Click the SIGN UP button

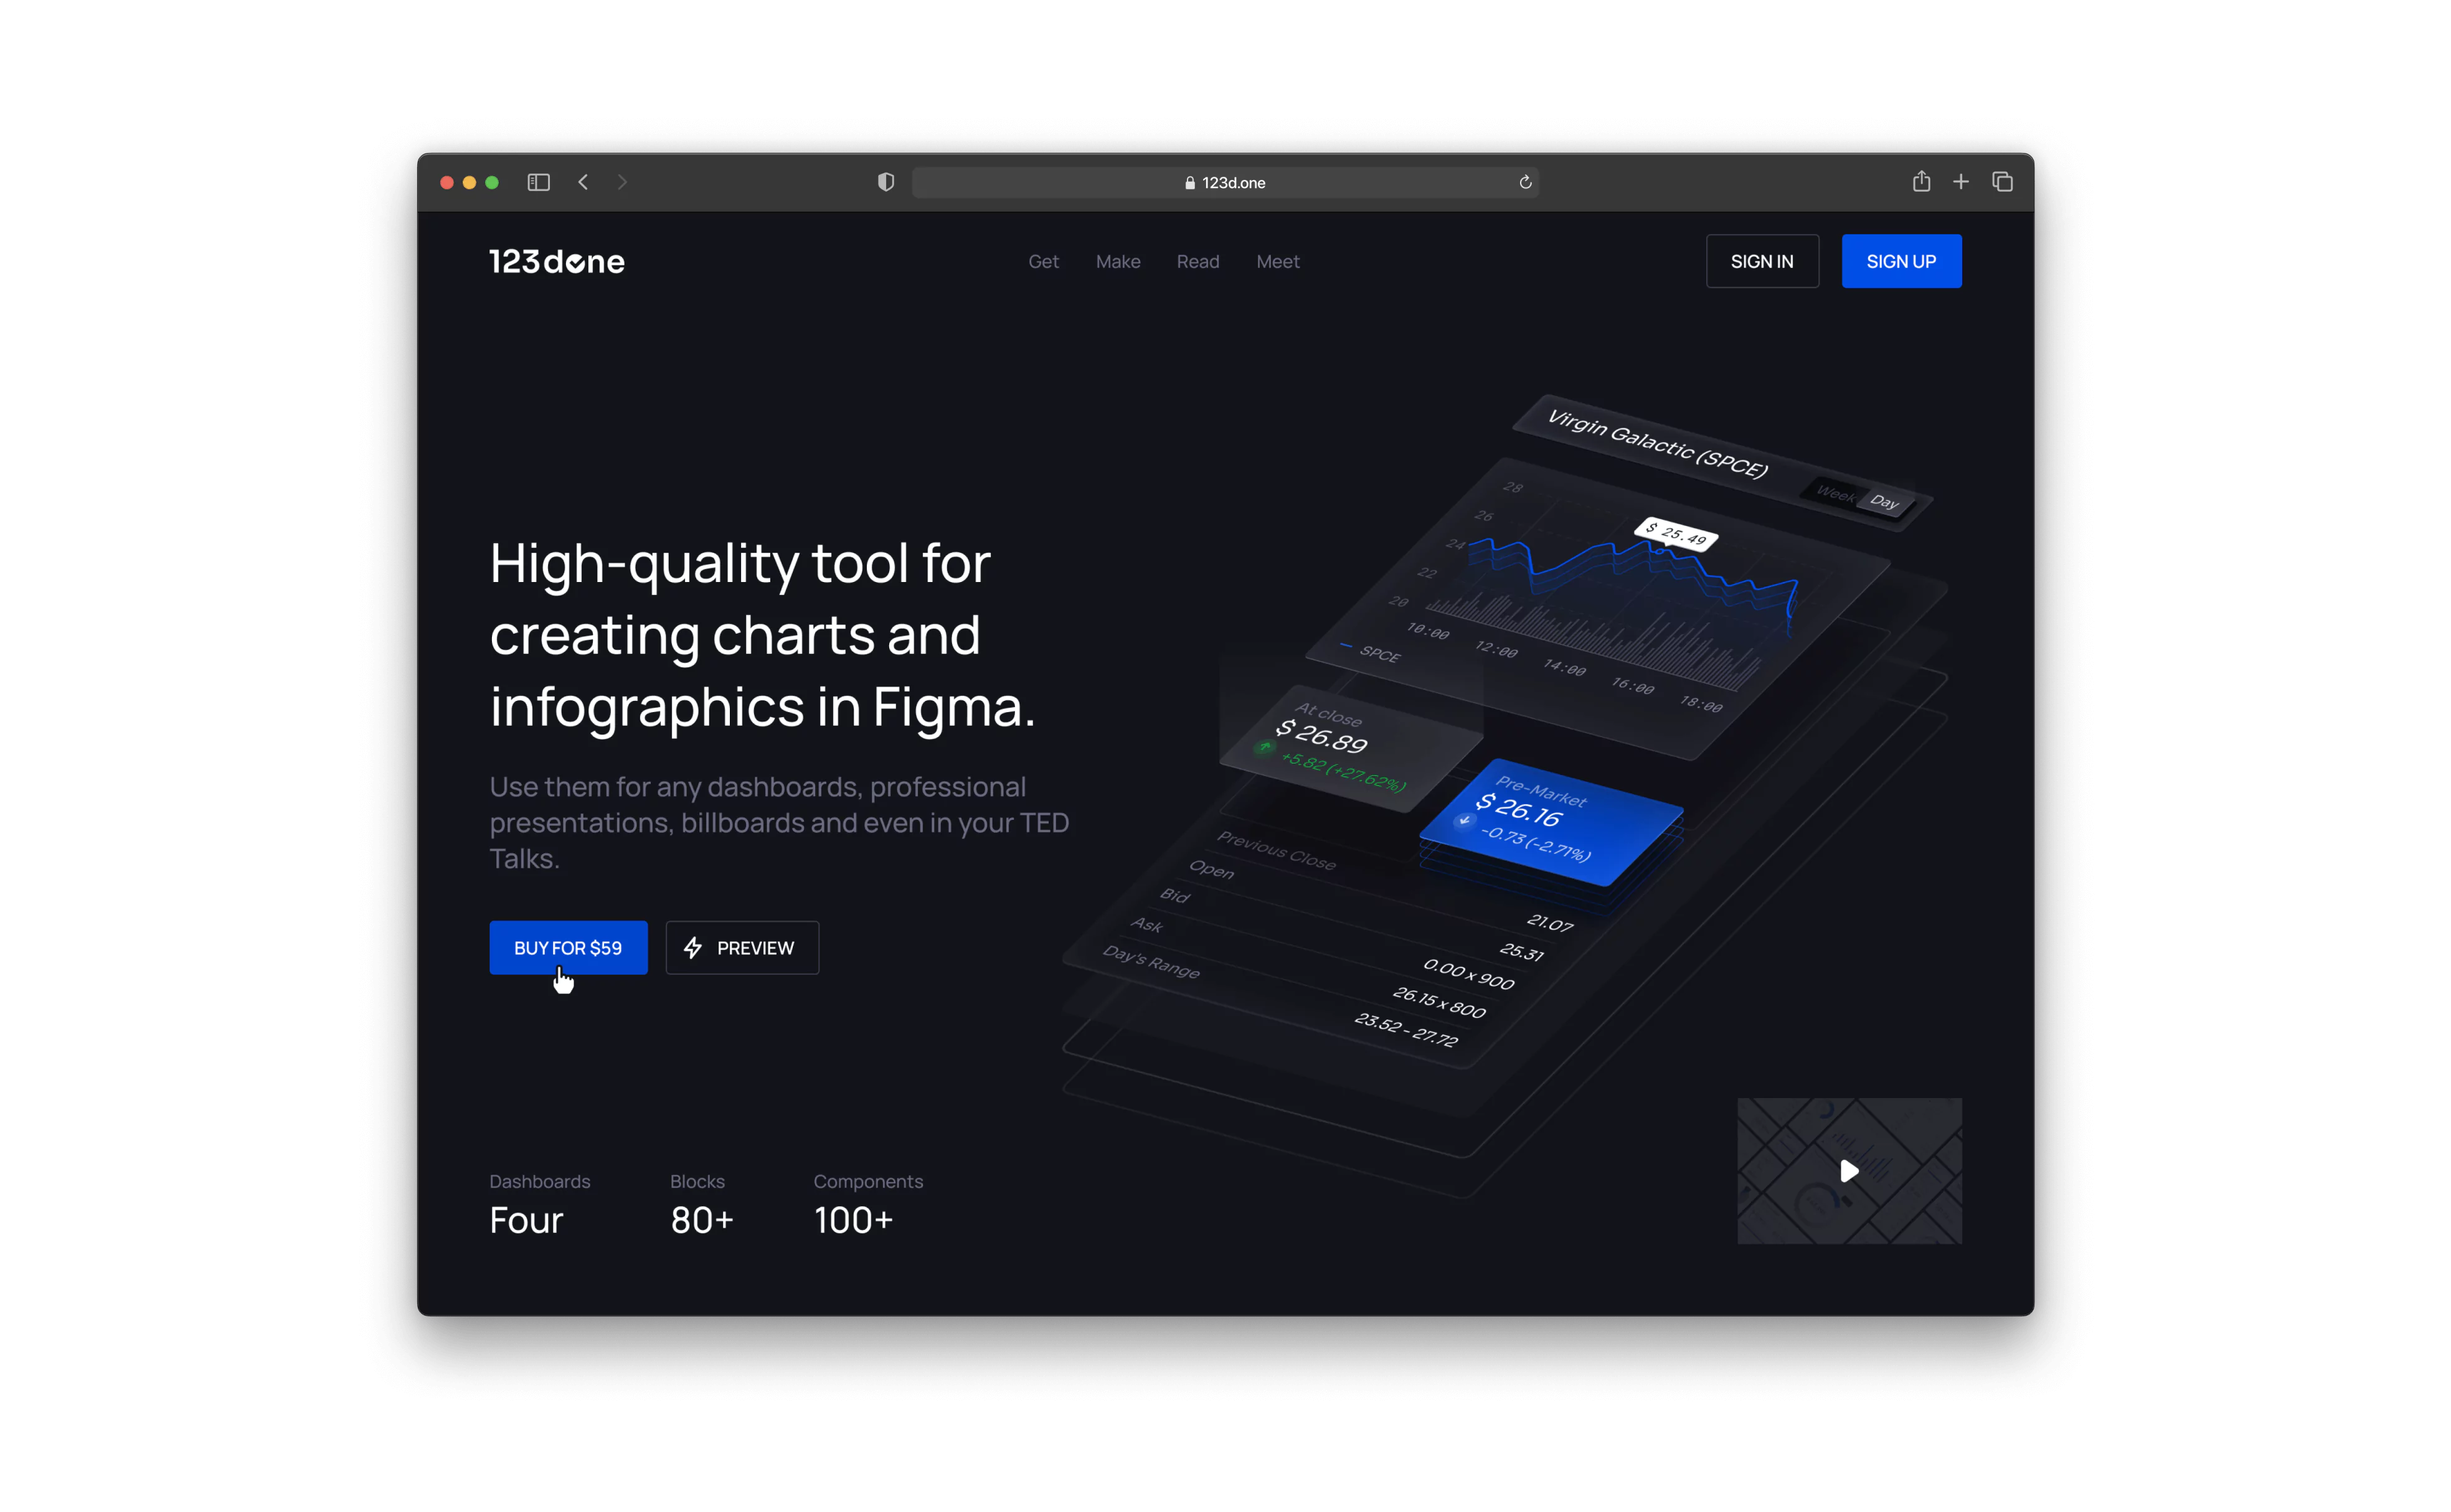[1899, 261]
